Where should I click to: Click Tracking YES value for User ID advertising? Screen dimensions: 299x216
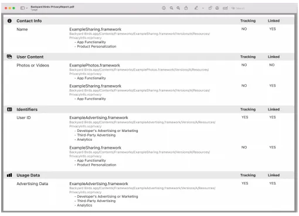pos(244,117)
